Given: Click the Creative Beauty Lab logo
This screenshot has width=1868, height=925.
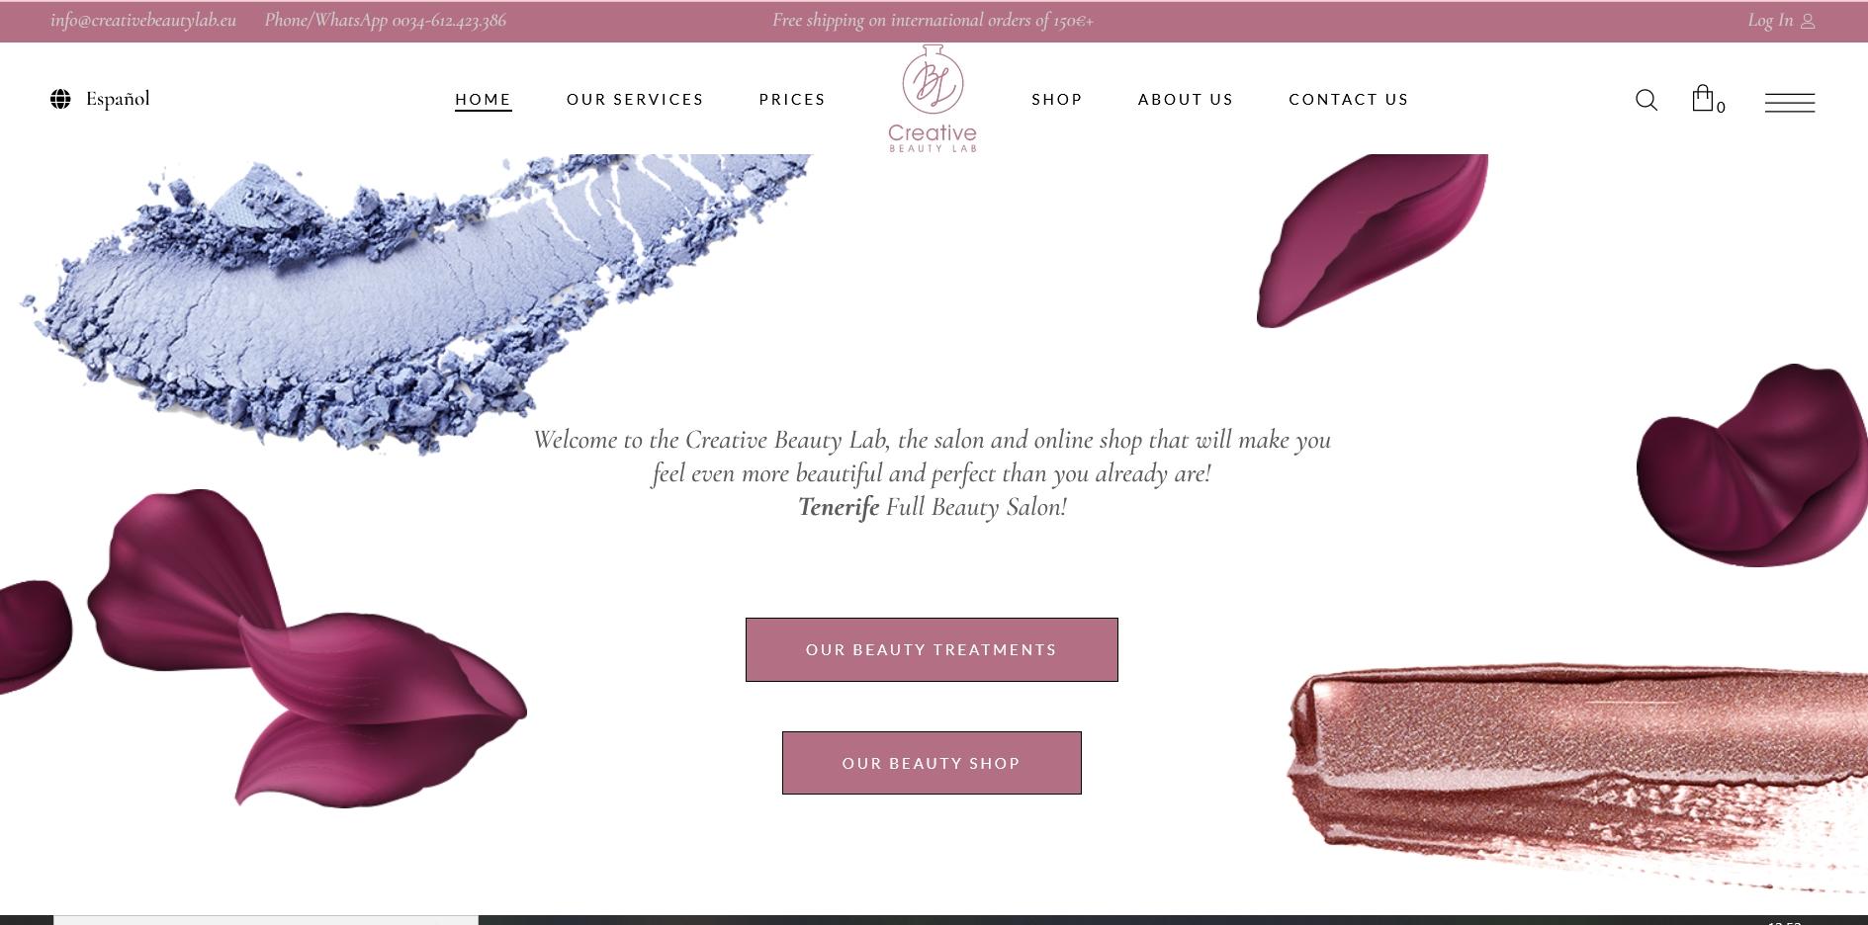Looking at the screenshot, I should pyautogui.click(x=932, y=99).
